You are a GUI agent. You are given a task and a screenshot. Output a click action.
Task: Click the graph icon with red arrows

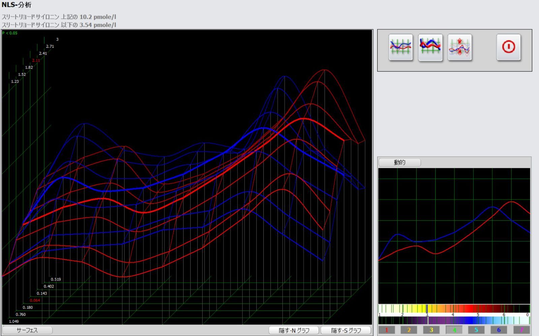coord(459,47)
